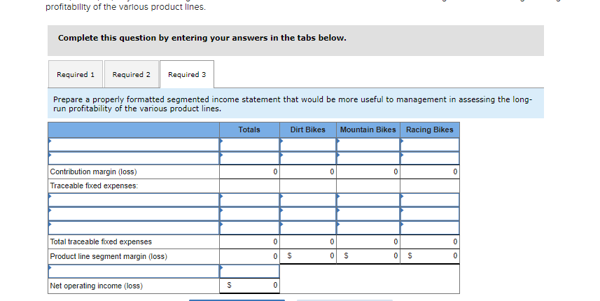Click Totals cell directly above Contribution margin row
Screen dimensions: 600x301
click(249, 158)
